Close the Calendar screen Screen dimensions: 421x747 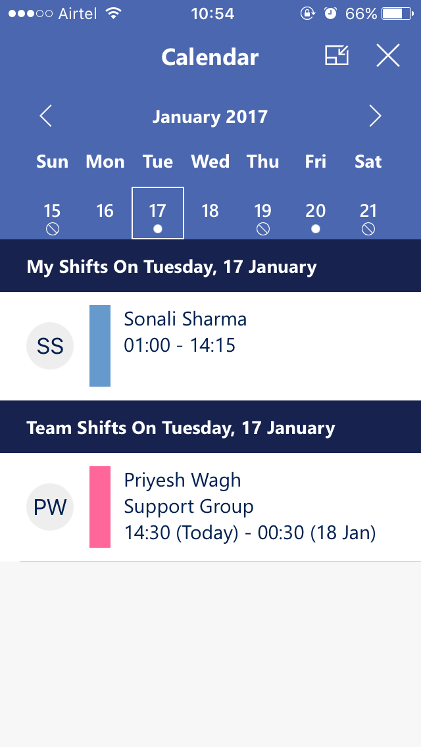point(388,56)
